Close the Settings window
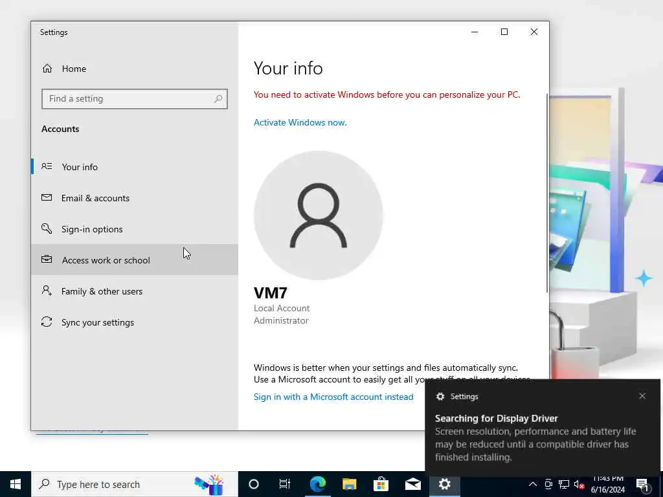 [x=534, y=32]
